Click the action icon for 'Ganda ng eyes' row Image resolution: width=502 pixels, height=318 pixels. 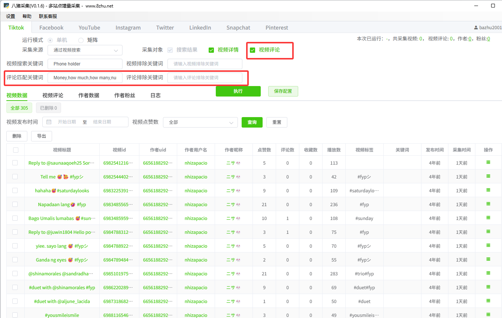click(488, 259)
